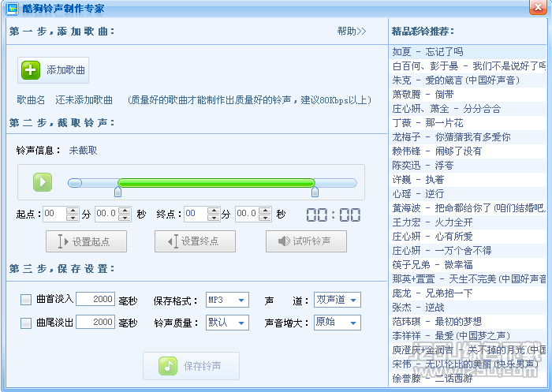Increase 起点 seconds with up arrow
Viewport: 552px width, 392px height.
(125, 211)
